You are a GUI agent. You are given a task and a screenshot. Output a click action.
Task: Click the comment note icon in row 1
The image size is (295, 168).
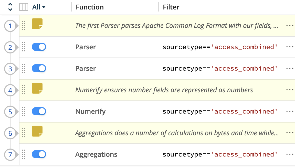pos(37,24)
